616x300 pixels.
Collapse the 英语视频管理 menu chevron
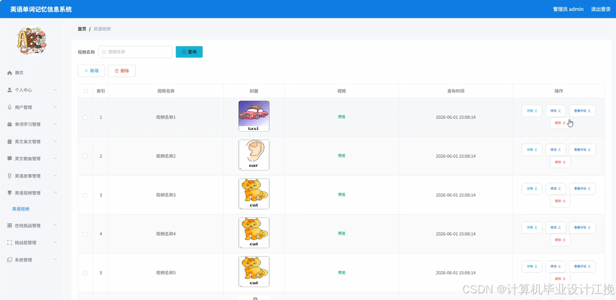click(55, 193)
